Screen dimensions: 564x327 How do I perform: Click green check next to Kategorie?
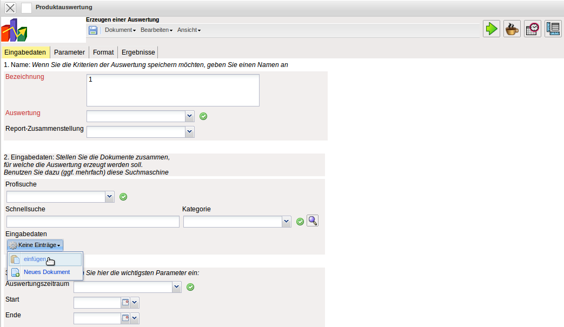click(x=300, y=222)
